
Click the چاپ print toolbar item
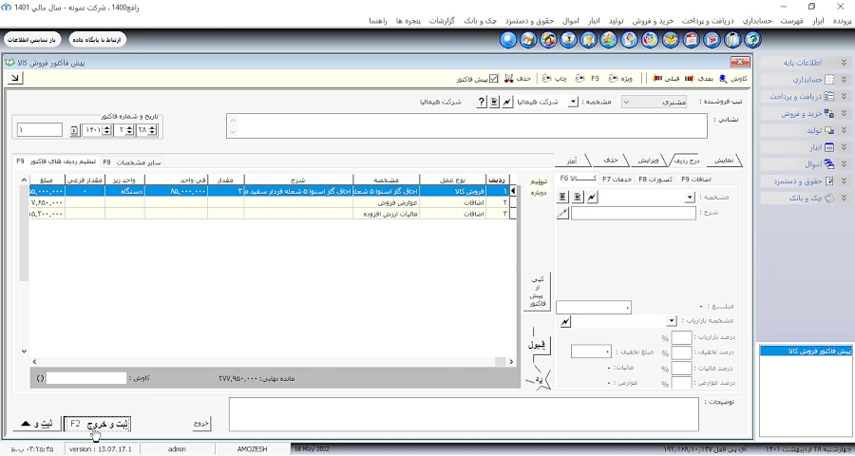pyautogui.click(x=555, y=79)
